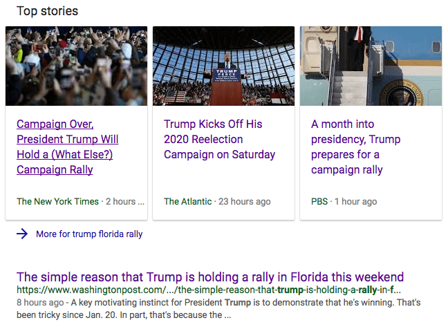The height and width of the screenshot is (336, 448).
Task: Click the '23 hours ago' timestamp
Action: click(245, 202)
